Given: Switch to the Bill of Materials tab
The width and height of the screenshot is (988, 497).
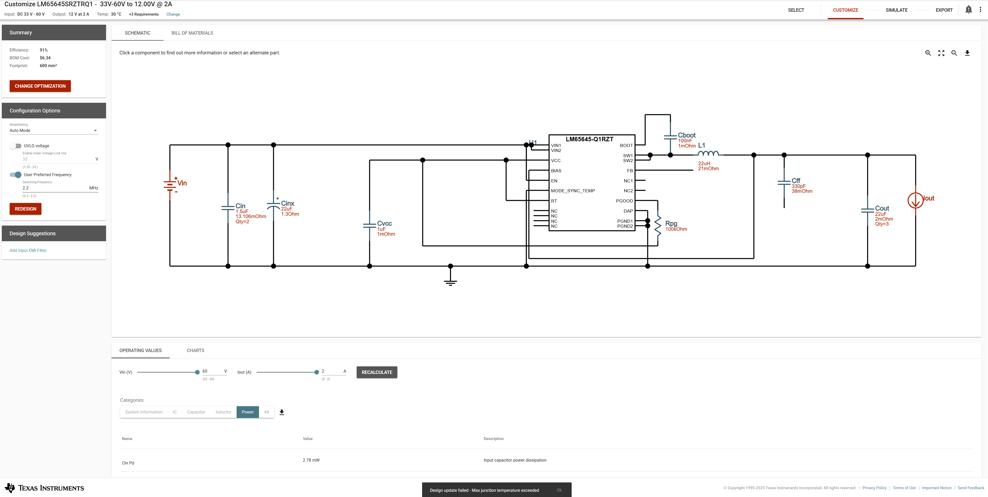Looking at the screenshot, I should click(192, 33).
